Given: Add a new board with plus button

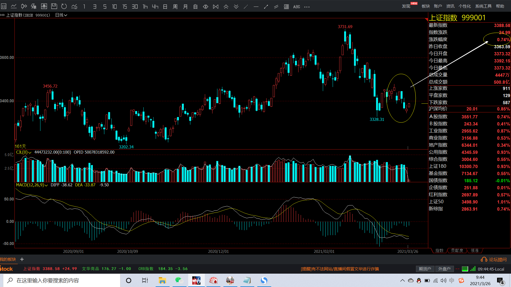Looking at the screenshot, I should click(22, 259).
